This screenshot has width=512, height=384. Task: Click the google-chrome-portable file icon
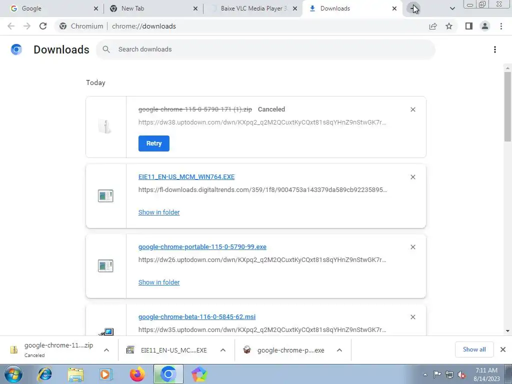click(x=105, y=266)
